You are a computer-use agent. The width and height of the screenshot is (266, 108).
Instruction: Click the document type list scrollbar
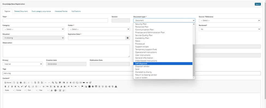(x=194, y=60)
